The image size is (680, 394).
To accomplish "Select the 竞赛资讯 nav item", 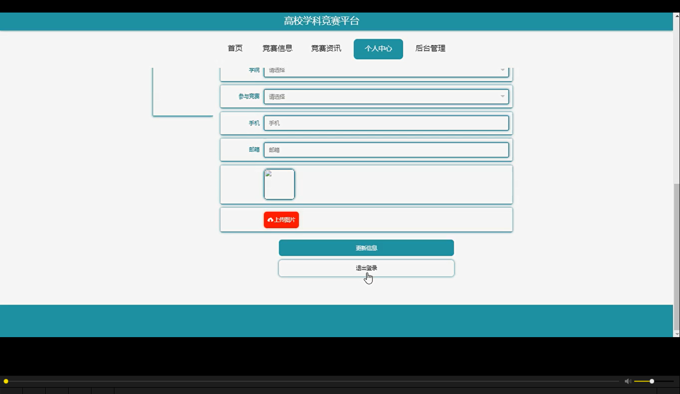I will point(326,49).
